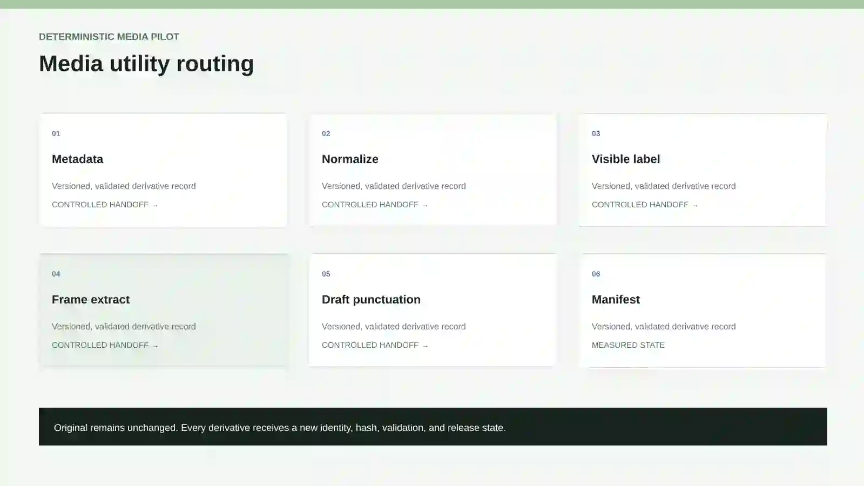
Task: Click step number 04
Action: pyautogui.click(x=56, y=274)
